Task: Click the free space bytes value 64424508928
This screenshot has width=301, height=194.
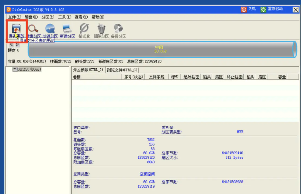Action: pyautogui.click(x=232, y=182)
